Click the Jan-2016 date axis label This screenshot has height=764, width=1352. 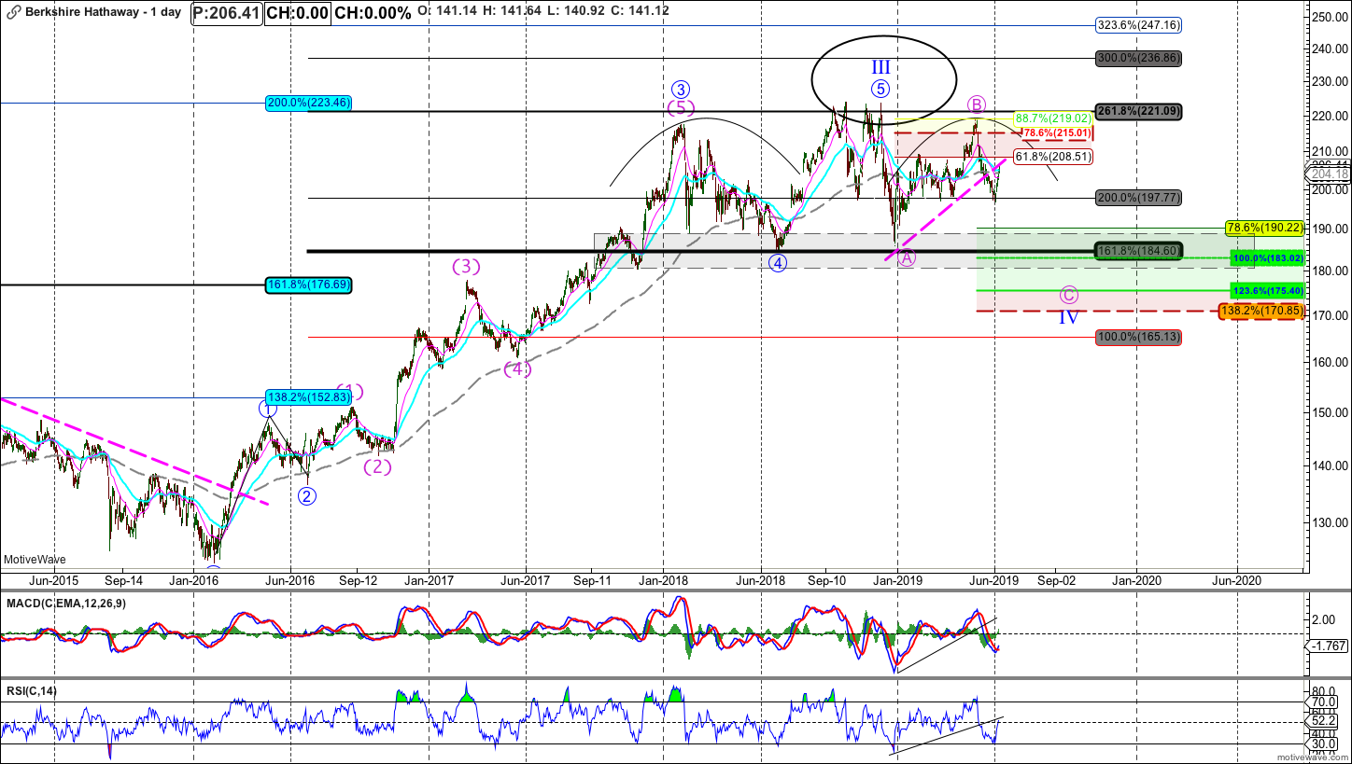coord(193,579)
